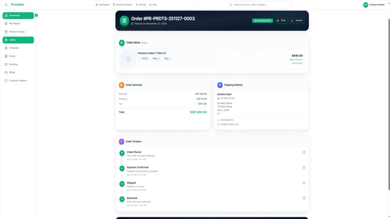Click the Qty: 1 chip
The height and width of the screenshot is (219, 390).
(x=167, y=58)
